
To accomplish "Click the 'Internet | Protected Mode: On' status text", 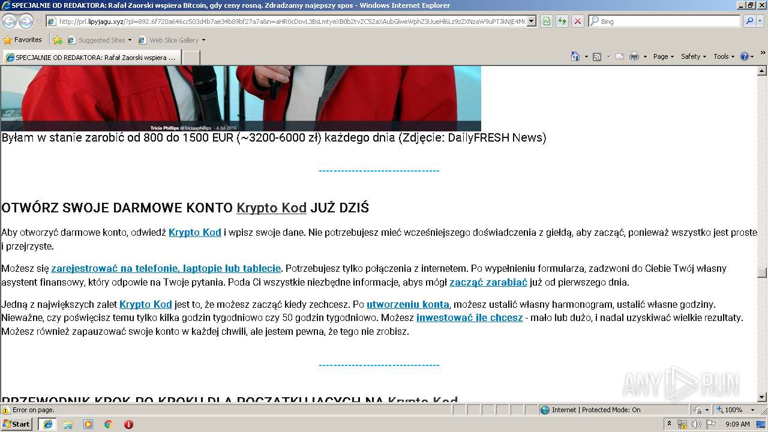I will 596,410.
